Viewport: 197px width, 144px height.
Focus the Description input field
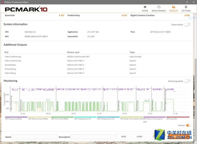pos(93,137)
